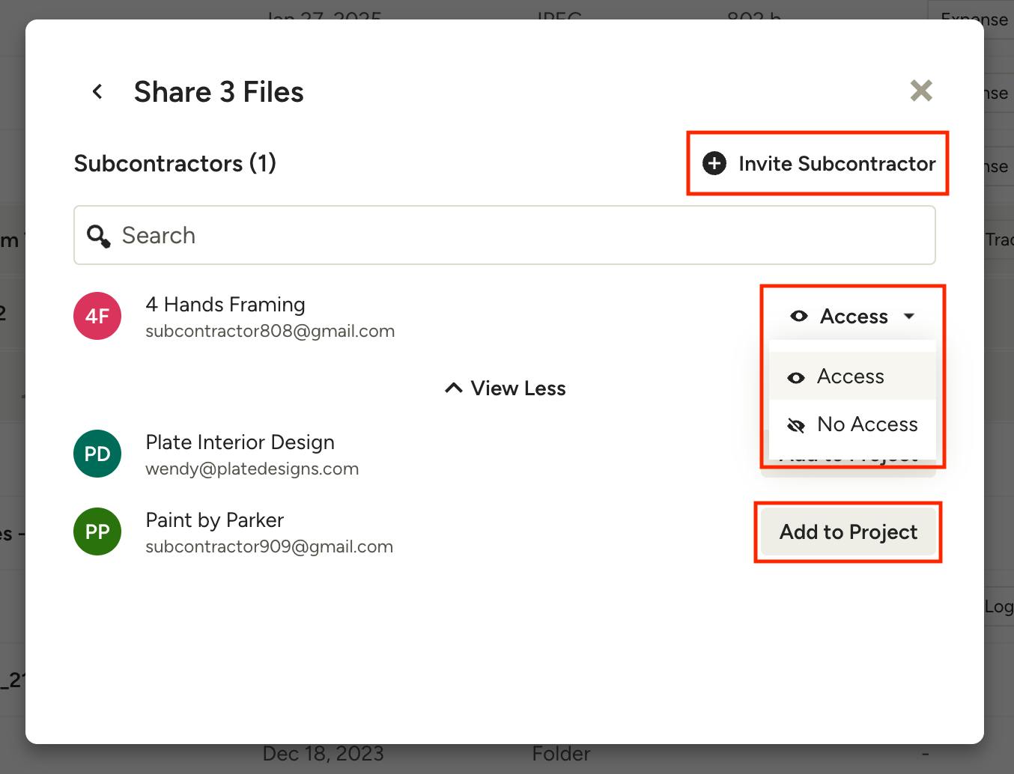The width and height of the screenshot is (1014, 774).
Task: Click the caret arrow on Access dropdown
Action: (909, 316)
